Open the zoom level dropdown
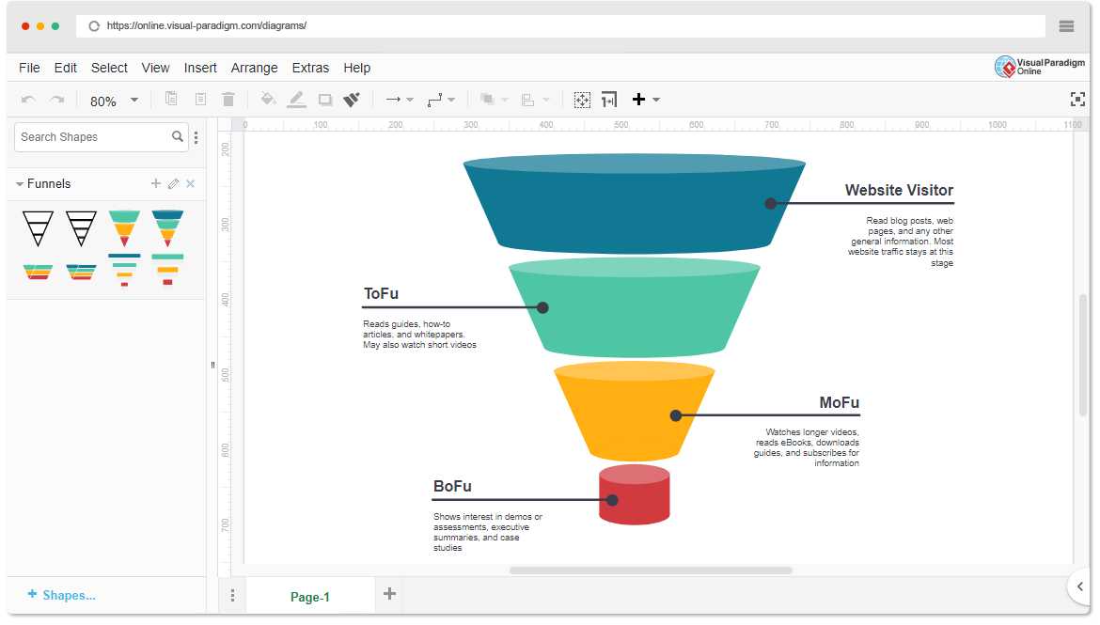The height and width of the screenshot is (625, 1100). (133, 99)
